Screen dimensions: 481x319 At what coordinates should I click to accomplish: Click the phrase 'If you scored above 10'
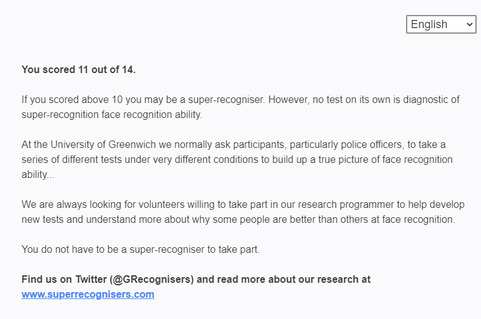[72, 100]
